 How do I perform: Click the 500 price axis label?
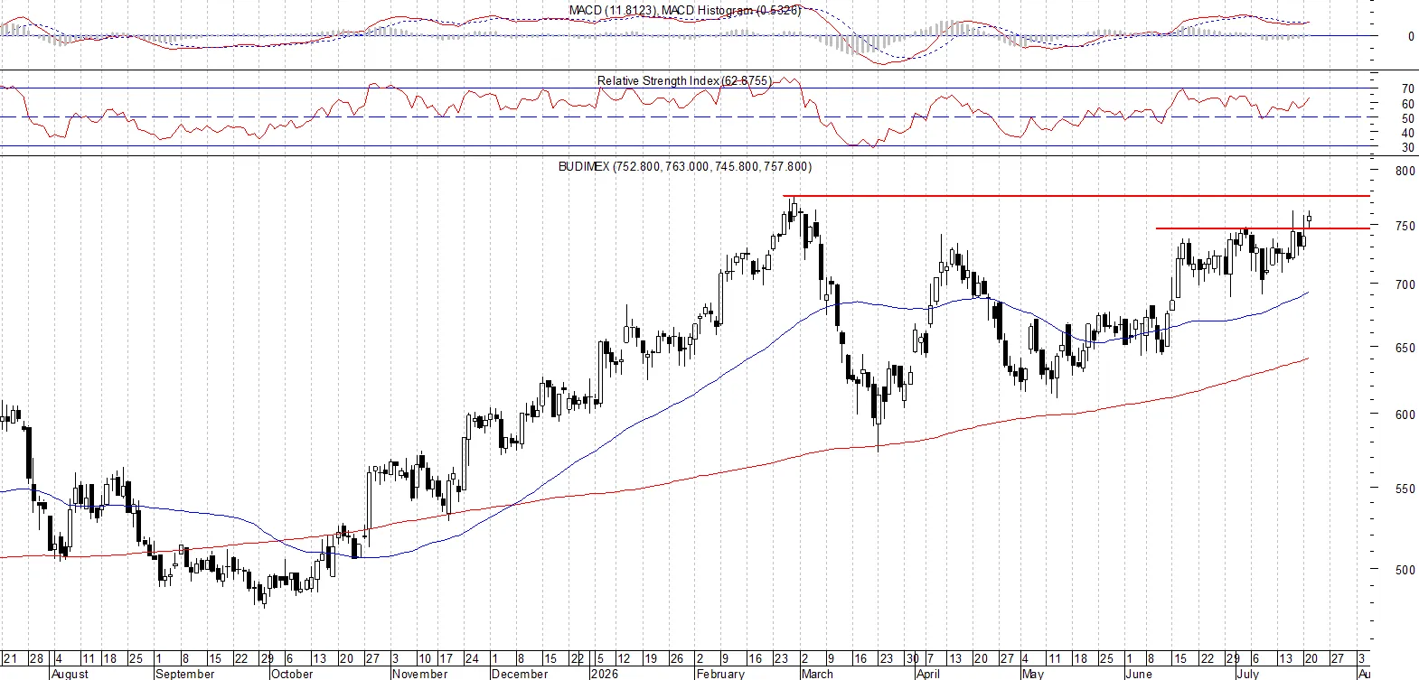(1405, 570)
